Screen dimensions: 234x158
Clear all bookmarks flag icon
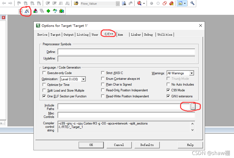[39, 3]
